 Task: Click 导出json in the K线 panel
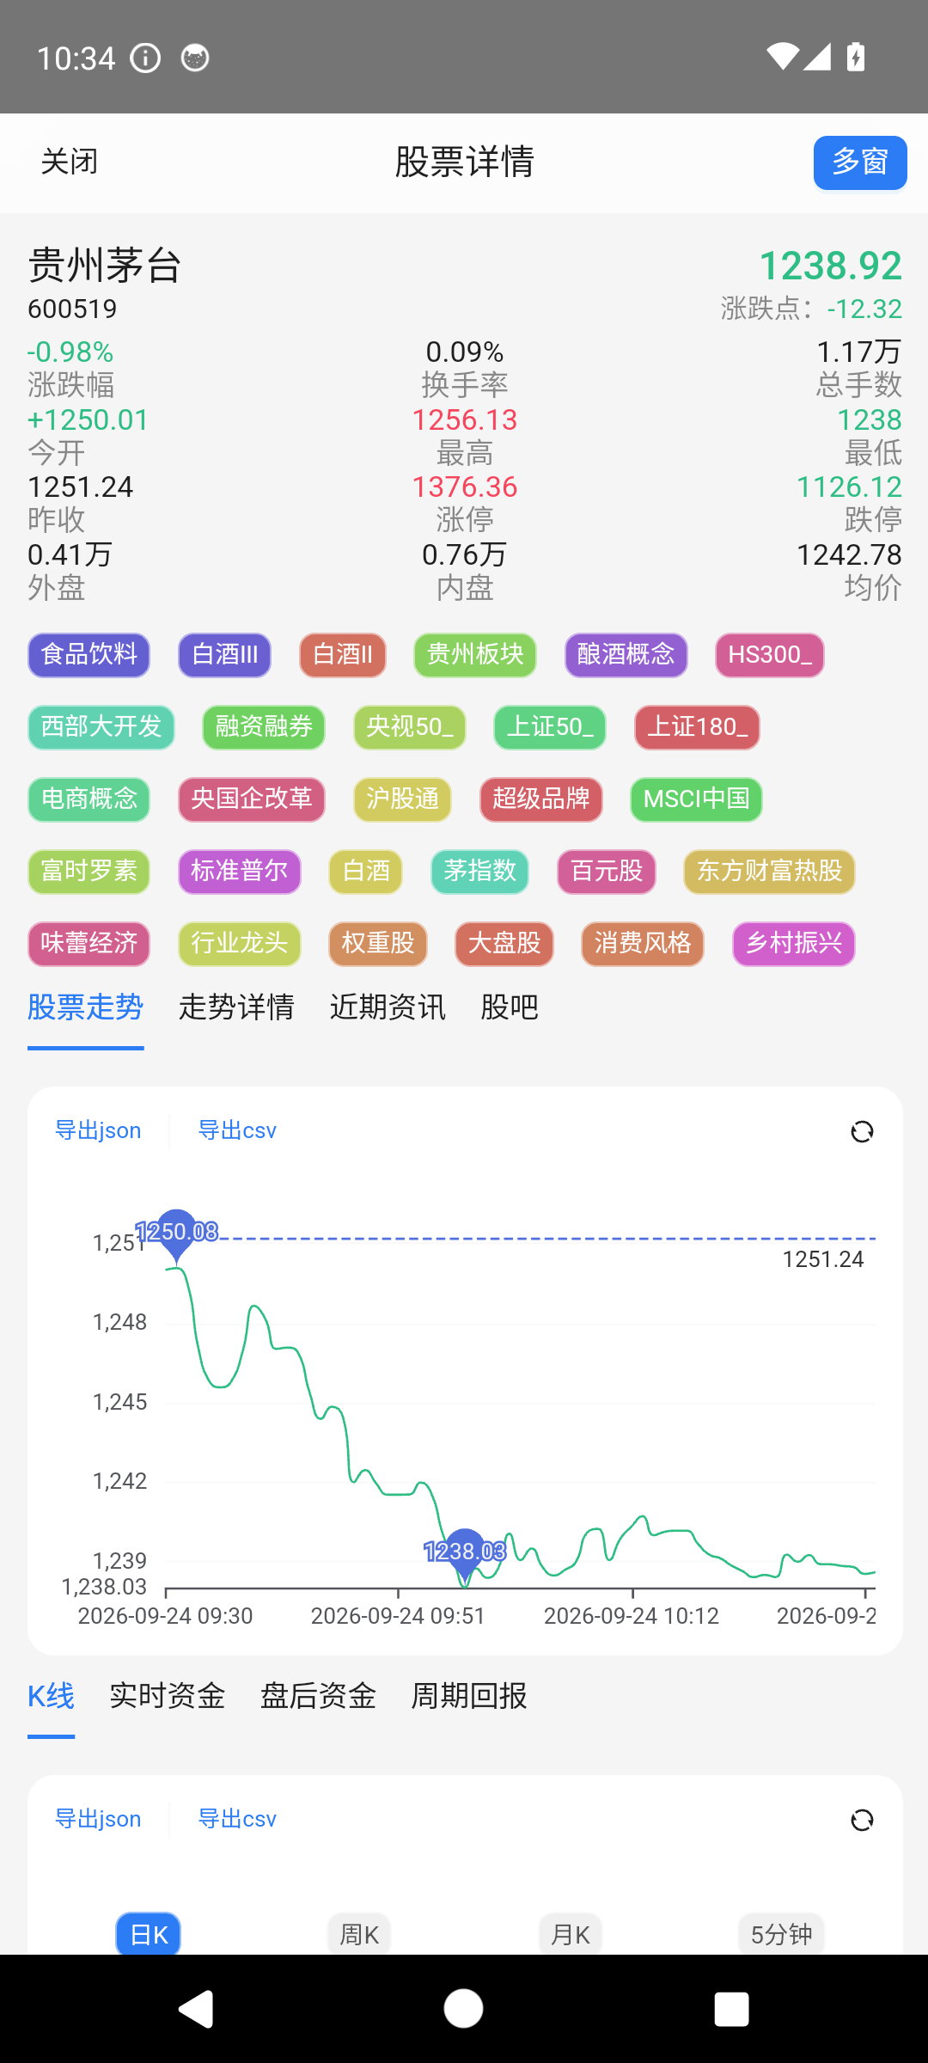tap(98, 1819)
